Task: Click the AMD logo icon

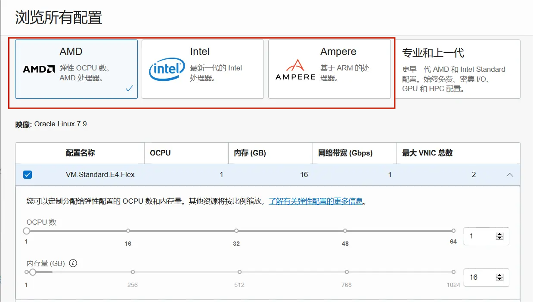Action: click(x=39, y=69)
